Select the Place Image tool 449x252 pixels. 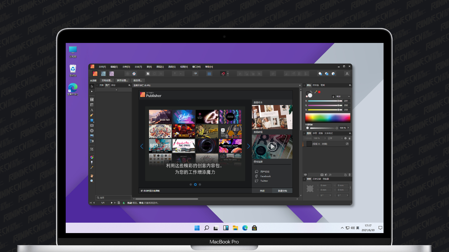pos(92,136)
